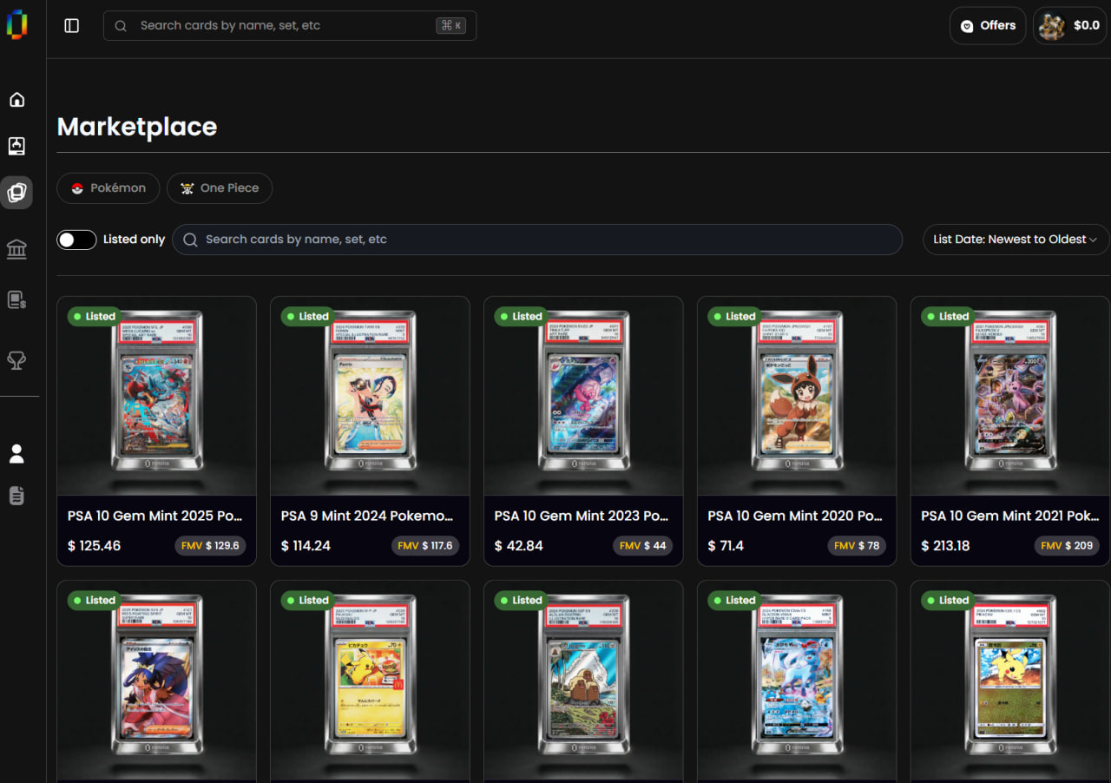Open the $0.0 account balance button

(1069, 26)
